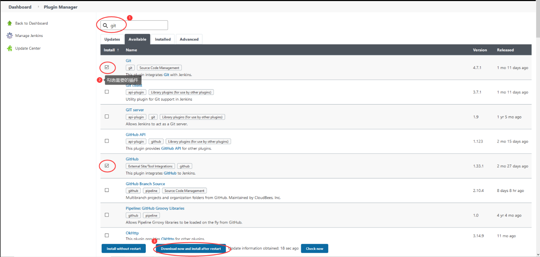This screenshot has height=257, width=540.
Task: Click version 2.10.4 in Branch Source row
Action: (x=478, y=191)
